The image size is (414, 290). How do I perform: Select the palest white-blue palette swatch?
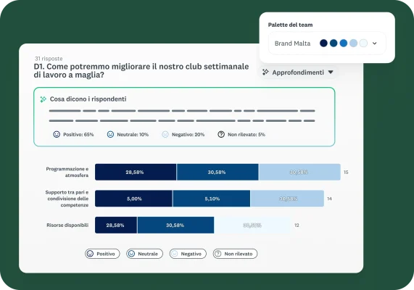[363, 43]
